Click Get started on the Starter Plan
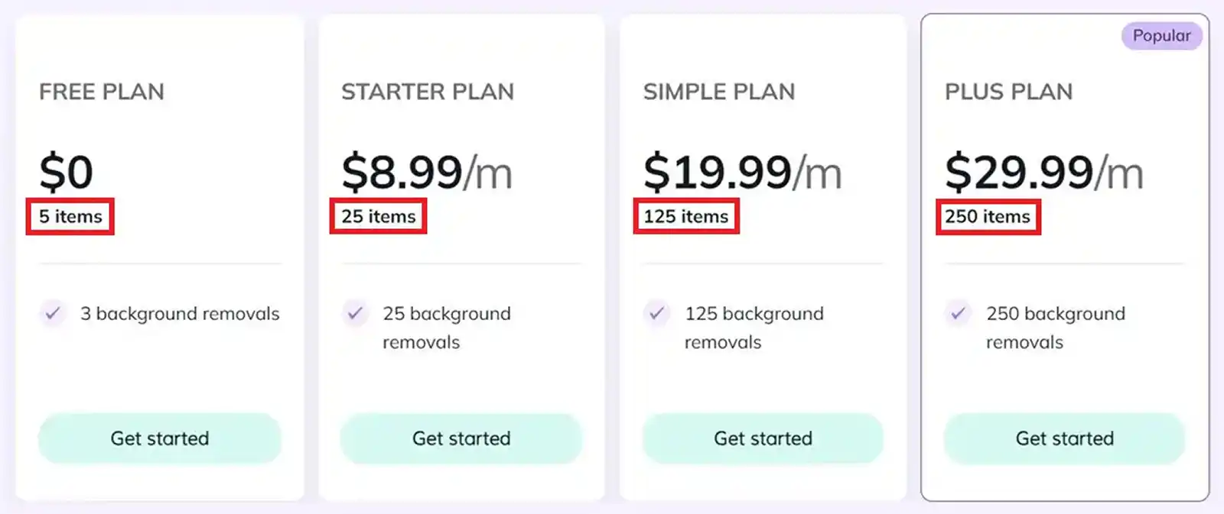The height and width of the screenshot is (514, 1224). coord(461,438)
